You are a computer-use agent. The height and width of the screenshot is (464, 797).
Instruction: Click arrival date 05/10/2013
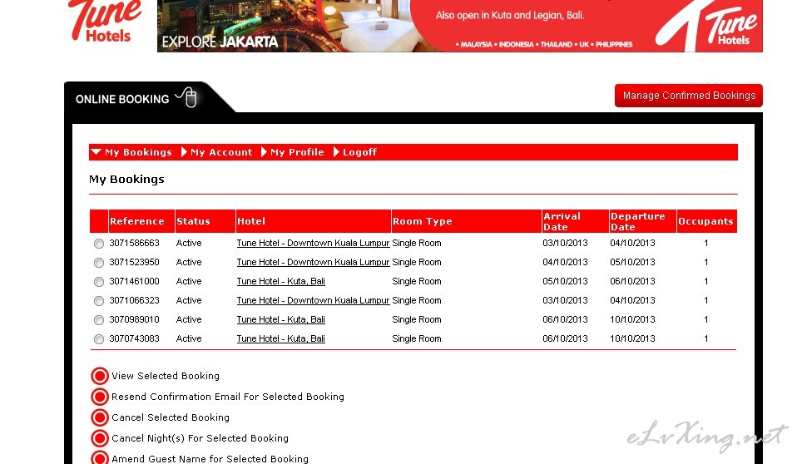pyautogui.click(x=565, y=281)
